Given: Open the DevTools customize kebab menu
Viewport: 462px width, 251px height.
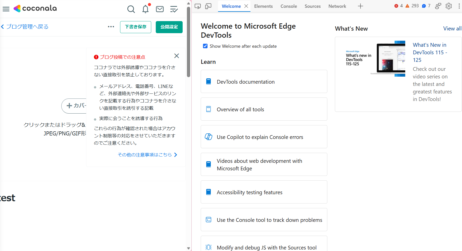Looking at the screenshot, I should 459,6.
